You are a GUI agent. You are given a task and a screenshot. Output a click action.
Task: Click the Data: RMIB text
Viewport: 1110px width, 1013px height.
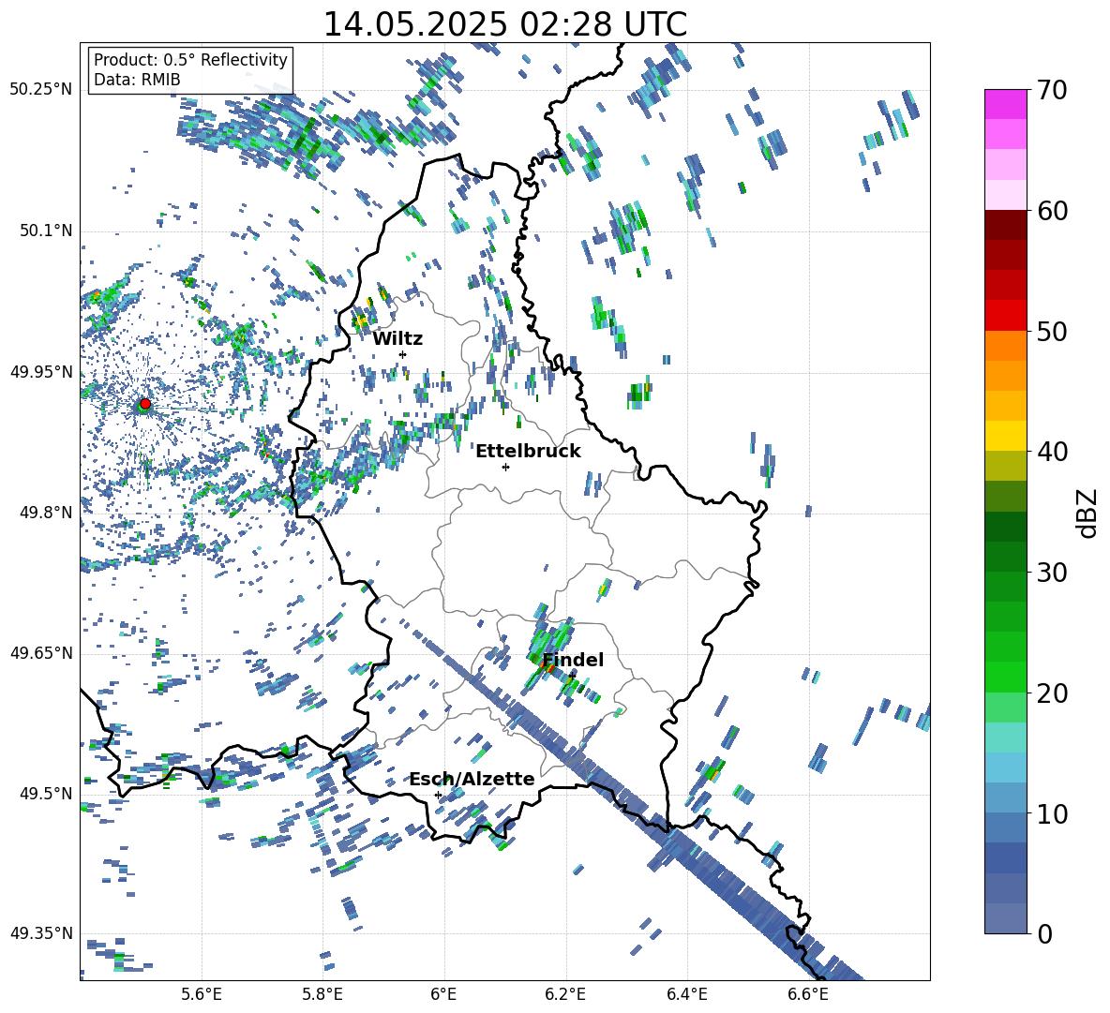pos(137,80)
